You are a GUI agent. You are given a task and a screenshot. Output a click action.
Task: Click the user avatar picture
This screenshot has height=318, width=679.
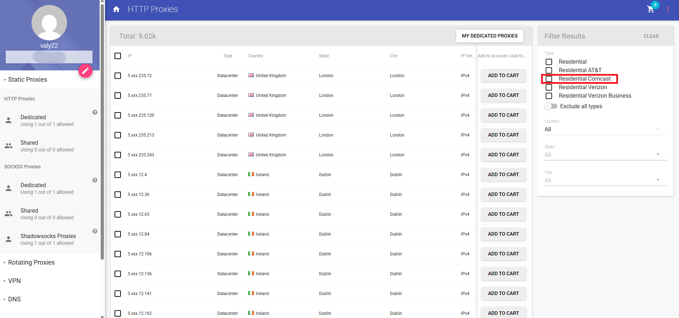point(49,23)
